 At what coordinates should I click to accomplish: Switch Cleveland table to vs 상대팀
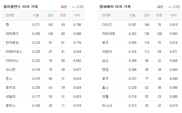(78, 7)
